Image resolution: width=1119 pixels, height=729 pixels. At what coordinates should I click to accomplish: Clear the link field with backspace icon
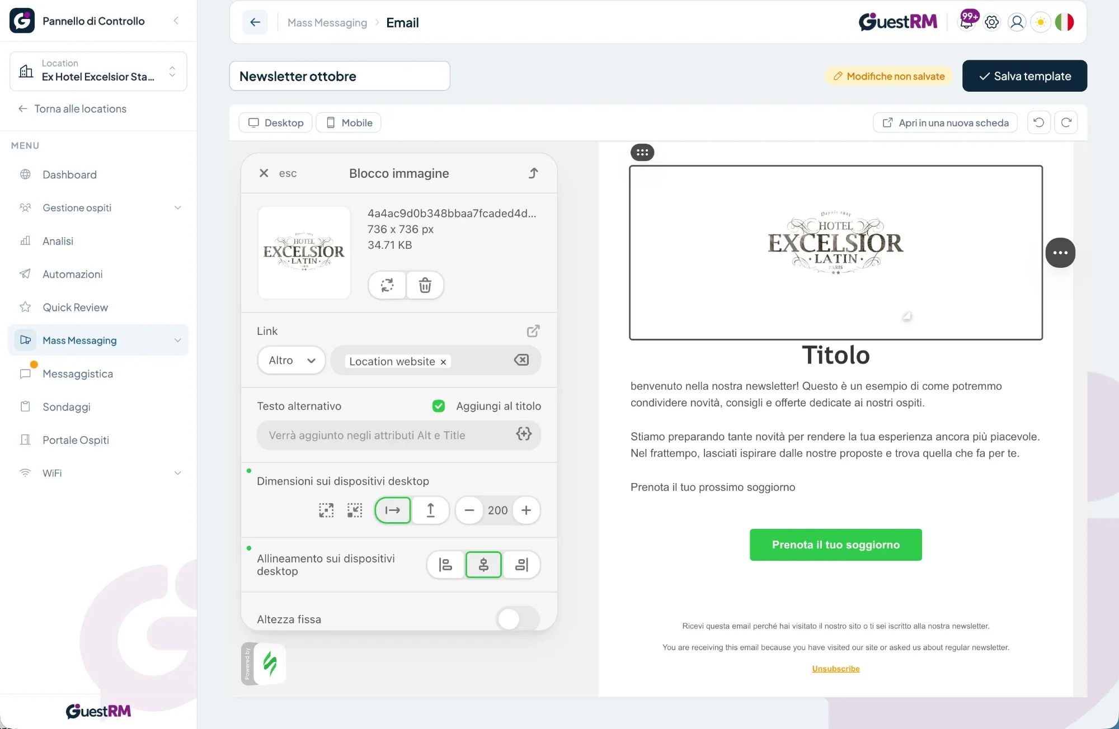pos(521,360)
